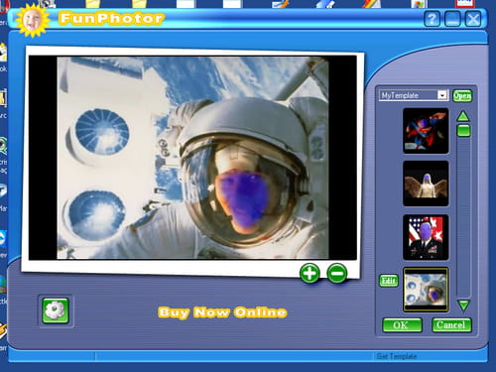
Task: Click the Buy Now Online link
Action: pyautogui.click(x=222, y=312)
